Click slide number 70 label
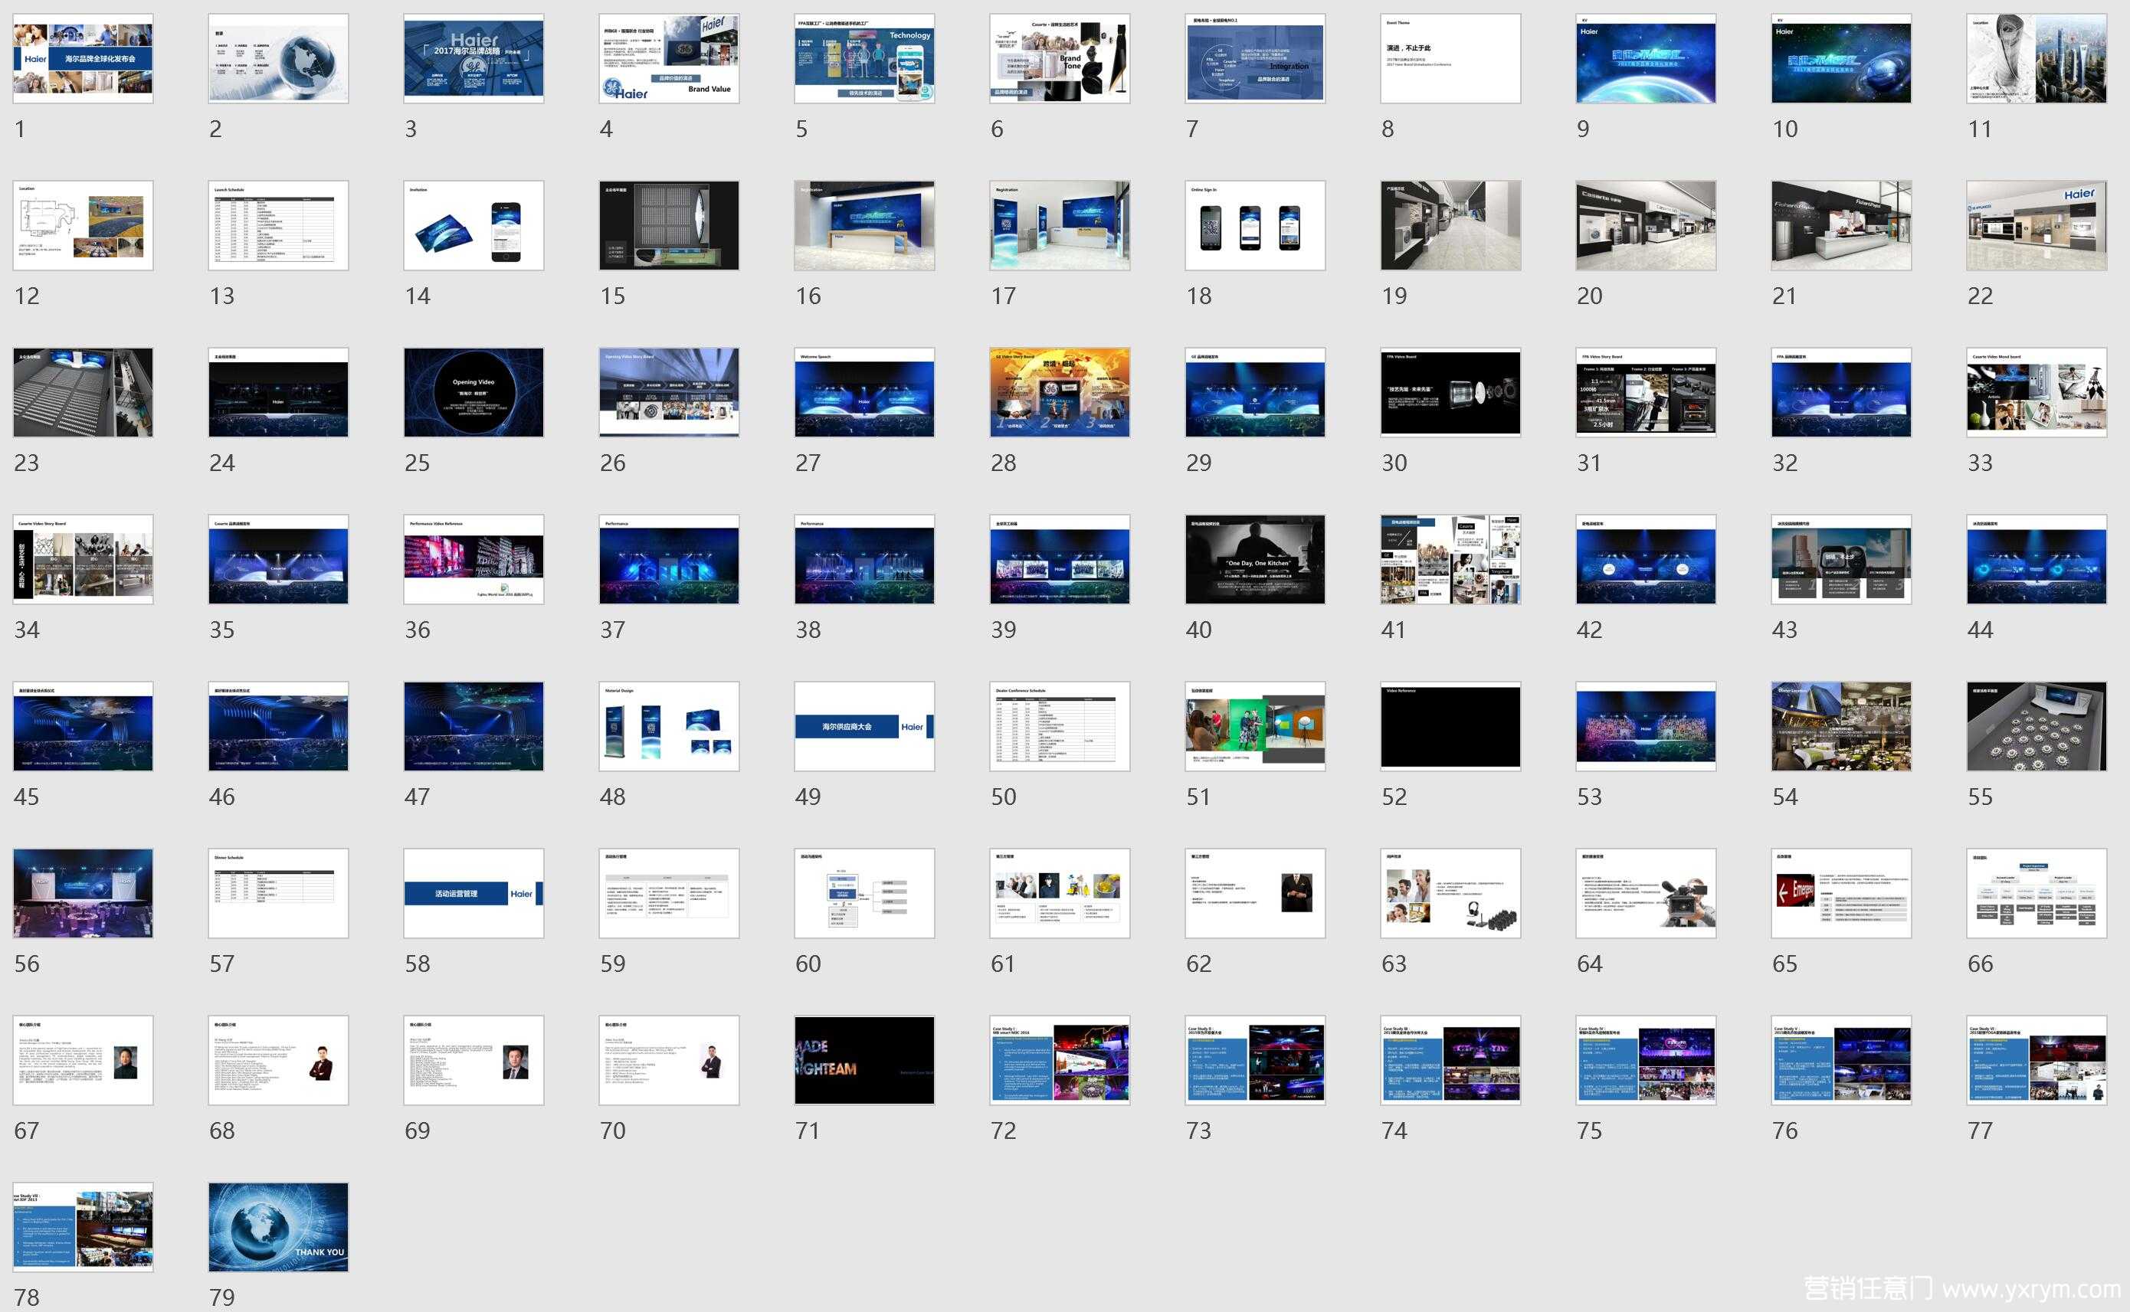The width and height of the screenshot is (2130, 1312). 613,1130
